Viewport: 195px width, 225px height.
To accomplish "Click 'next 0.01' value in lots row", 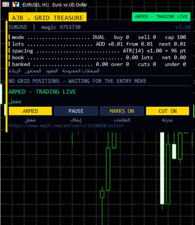I will [172, 44].
